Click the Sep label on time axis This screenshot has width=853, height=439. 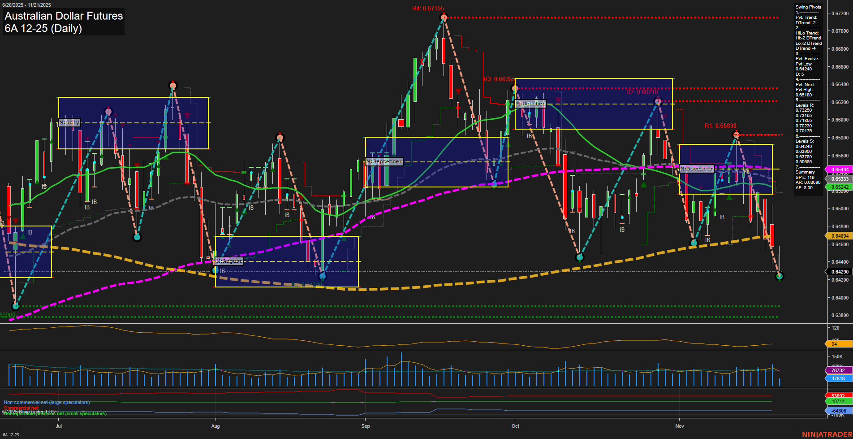[366, 426]
